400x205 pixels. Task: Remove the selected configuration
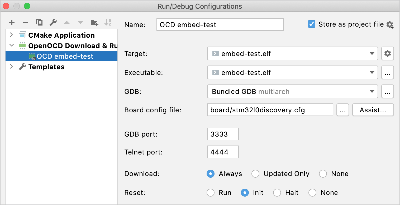point(25,22)
